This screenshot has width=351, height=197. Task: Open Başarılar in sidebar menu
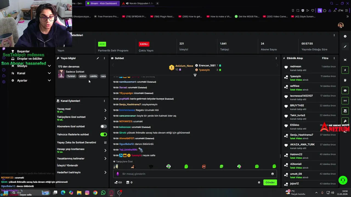coord(23,51)
